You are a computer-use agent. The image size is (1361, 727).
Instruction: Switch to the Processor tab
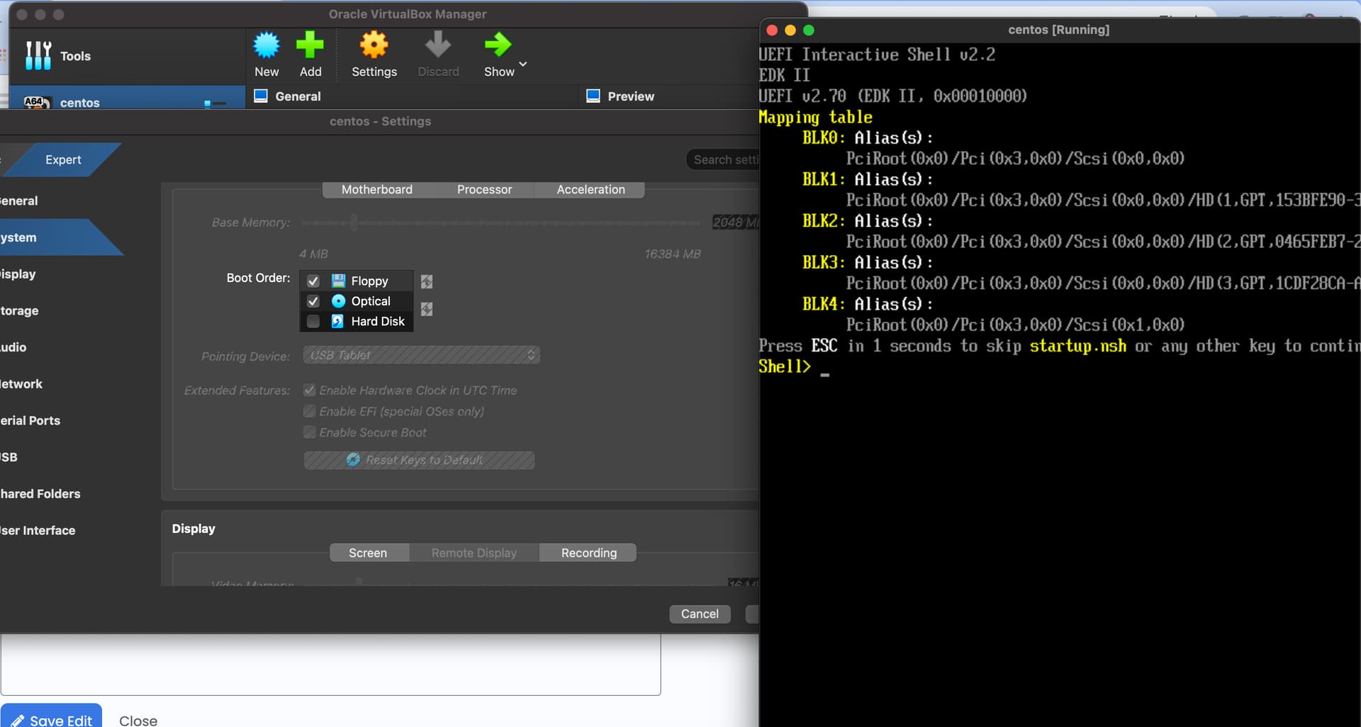pos(484,189)
